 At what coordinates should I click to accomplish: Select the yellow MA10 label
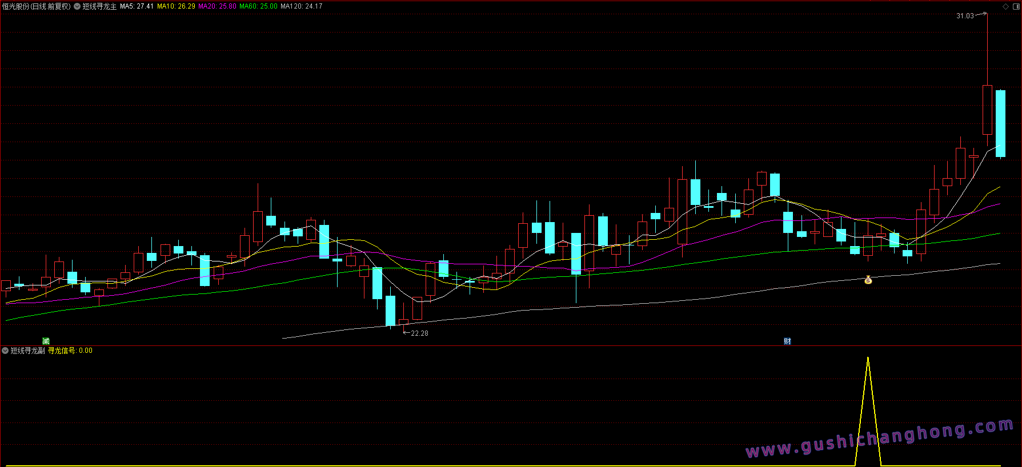point(176,6)
